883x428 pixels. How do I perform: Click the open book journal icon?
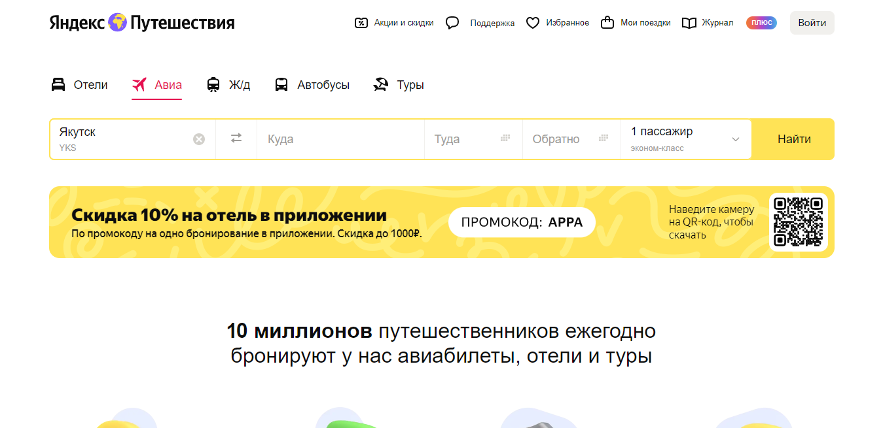(x=689, y=23)
